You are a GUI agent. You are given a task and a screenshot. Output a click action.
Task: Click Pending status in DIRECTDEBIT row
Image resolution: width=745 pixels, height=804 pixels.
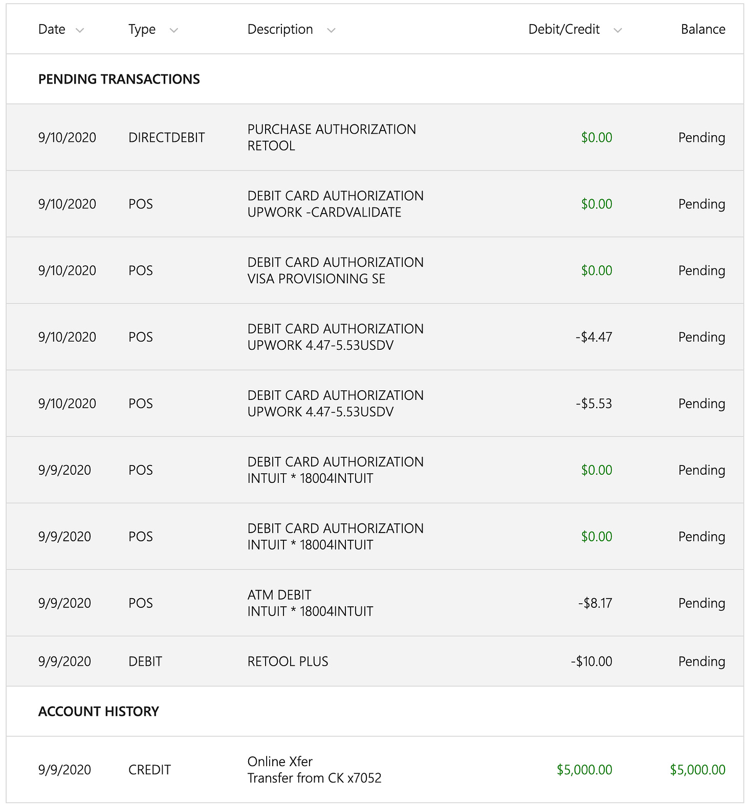coord(702,137)
